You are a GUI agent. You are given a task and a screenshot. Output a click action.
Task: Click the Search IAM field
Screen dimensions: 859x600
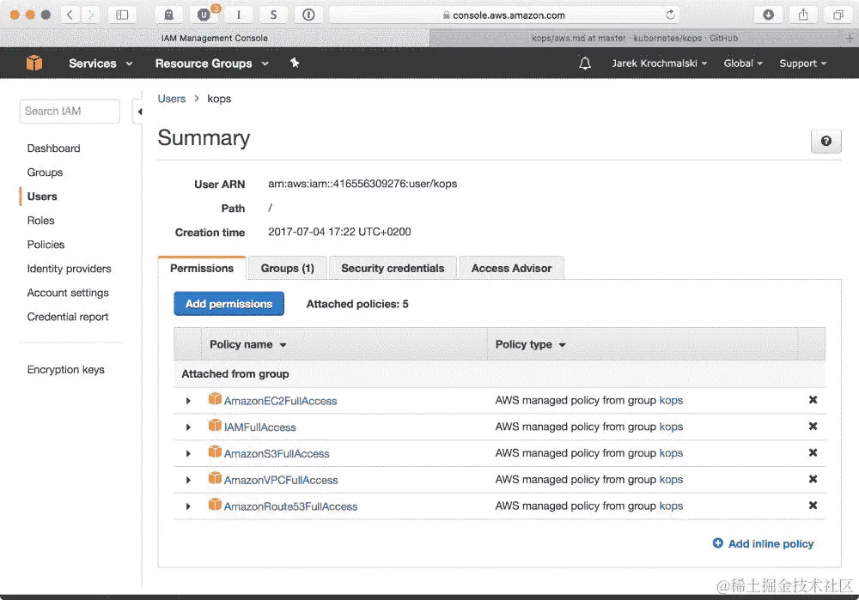(70, 111)
